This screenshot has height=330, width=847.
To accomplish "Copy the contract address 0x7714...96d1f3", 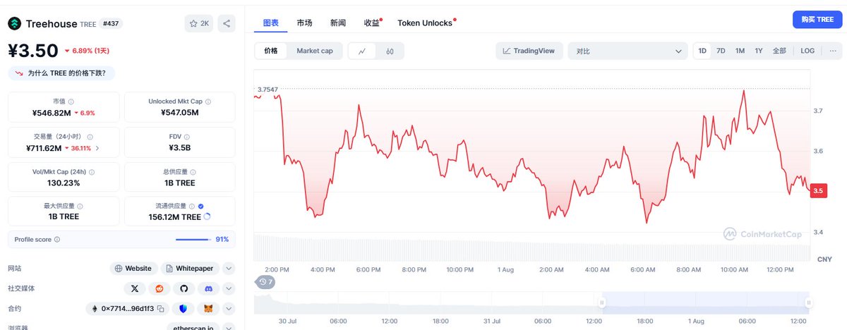I will tap(161, 309).
